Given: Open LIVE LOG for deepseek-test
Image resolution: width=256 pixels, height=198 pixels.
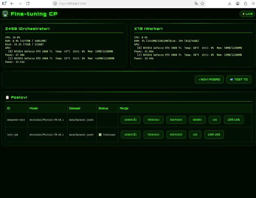Looking at the screenshot, I should pyautogui.click(x=234, y=119).
